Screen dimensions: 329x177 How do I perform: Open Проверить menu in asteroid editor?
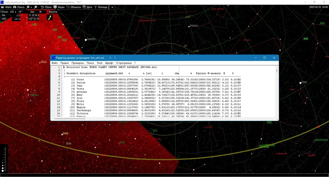(x=78, y=63)
